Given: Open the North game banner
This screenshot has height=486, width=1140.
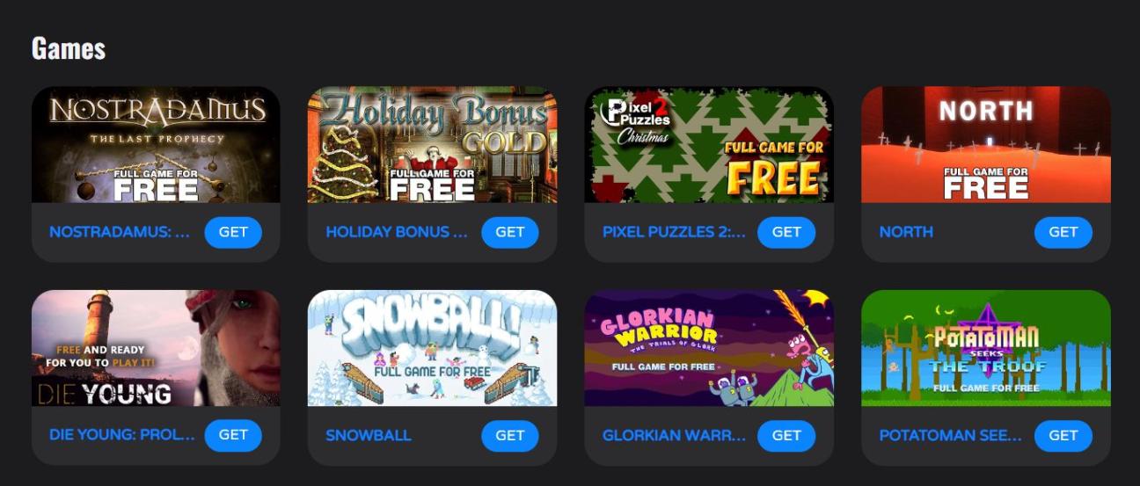Looking at the screenshot, I should (986, 145).
